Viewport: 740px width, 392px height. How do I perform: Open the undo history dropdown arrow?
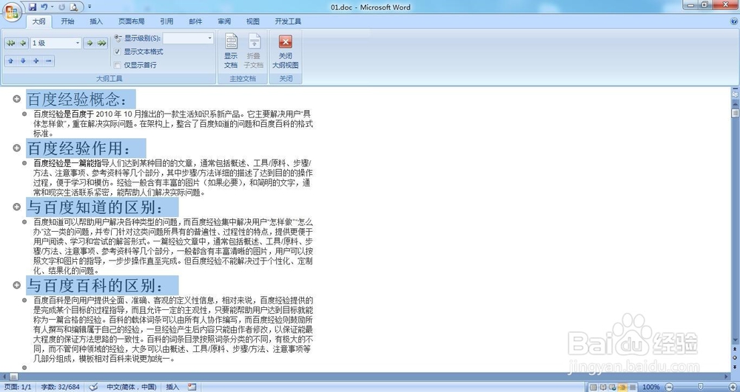(x=52, y=7)
